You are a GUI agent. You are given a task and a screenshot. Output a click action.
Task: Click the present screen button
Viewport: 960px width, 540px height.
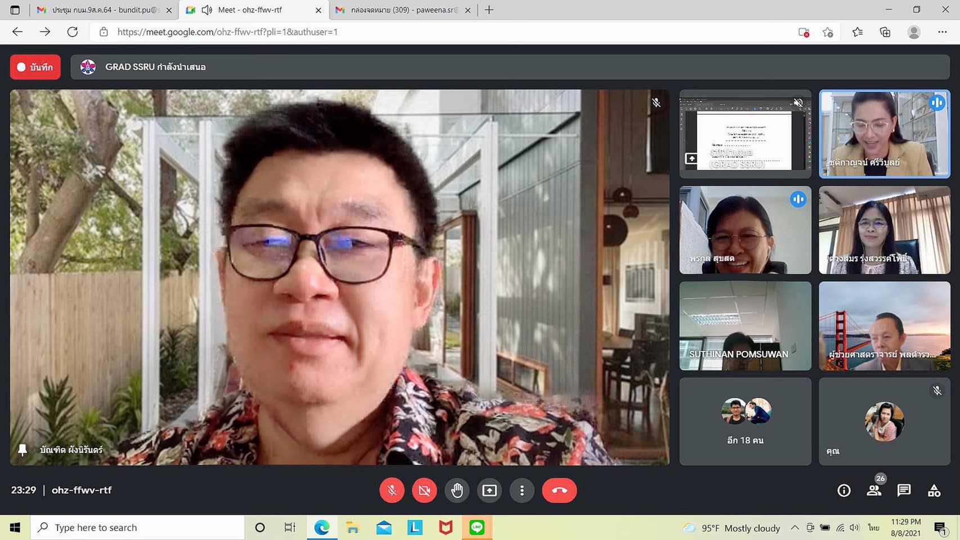[x=490, y=490]
